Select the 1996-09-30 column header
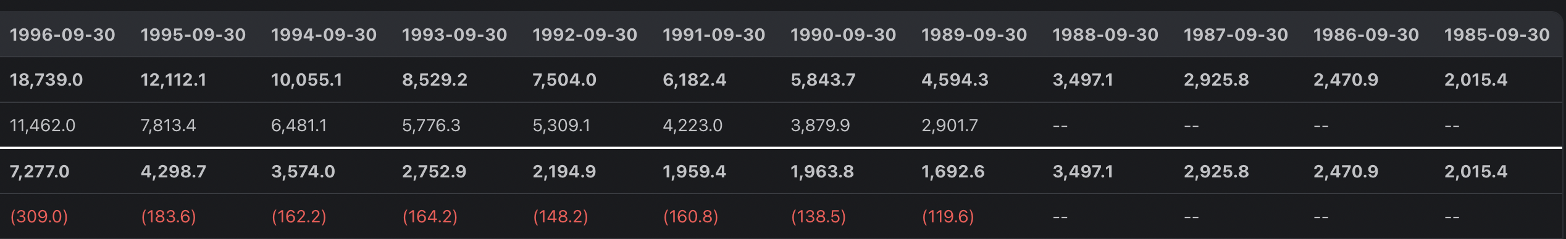Image resolution: width=1566 pixels, height=239 pixels. click(62, 34)
